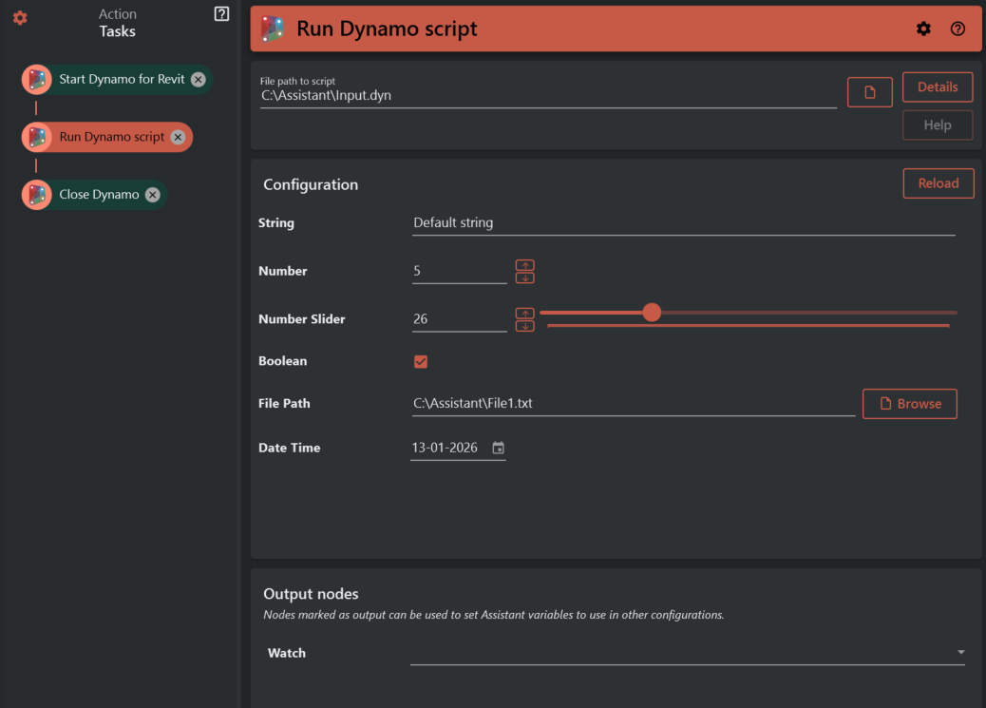This screenshot has height=708, width=986.
Task: Open the Details panel
Action: click(x=937, y=86)
